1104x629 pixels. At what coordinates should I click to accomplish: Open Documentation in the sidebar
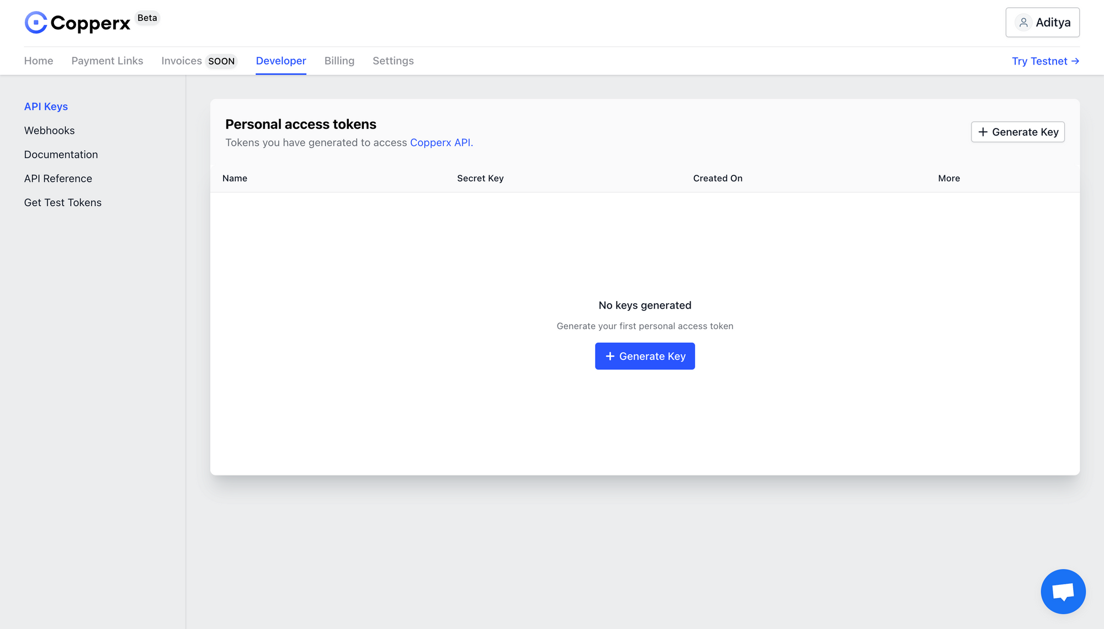coord(61,154)
